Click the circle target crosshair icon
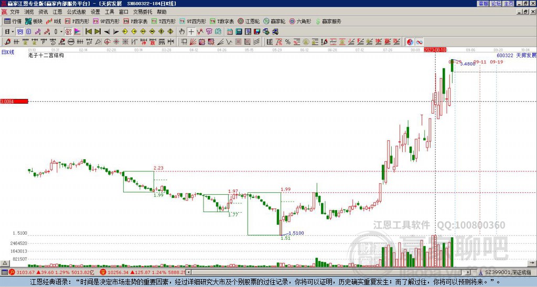 point(107,42)
